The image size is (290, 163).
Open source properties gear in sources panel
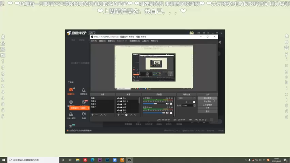pos(126,115)
